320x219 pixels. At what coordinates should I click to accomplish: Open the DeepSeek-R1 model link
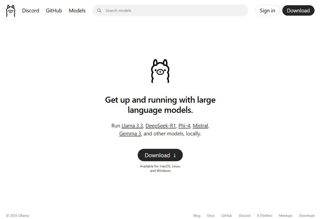click(161, 126)
